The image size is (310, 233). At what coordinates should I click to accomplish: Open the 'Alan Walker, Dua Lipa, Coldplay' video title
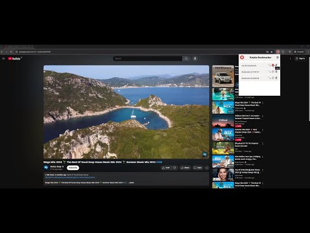248,158
